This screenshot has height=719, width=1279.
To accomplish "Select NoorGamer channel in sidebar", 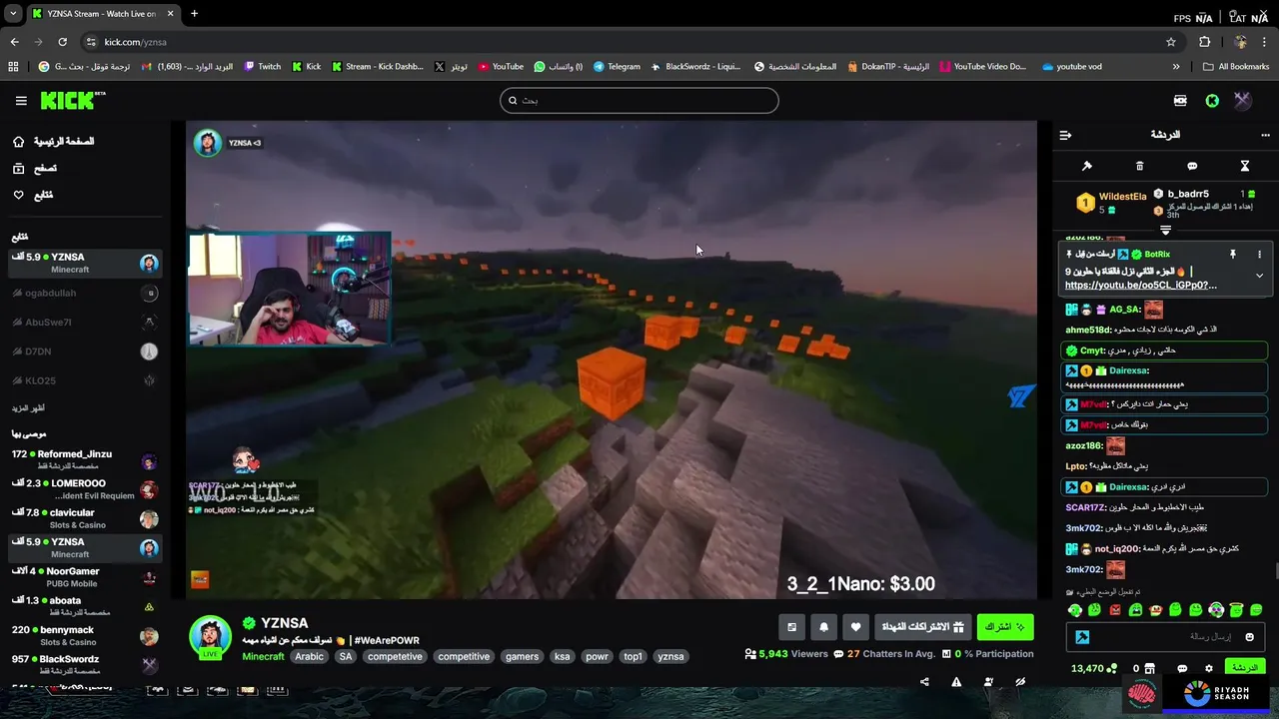I will point(84,577).
